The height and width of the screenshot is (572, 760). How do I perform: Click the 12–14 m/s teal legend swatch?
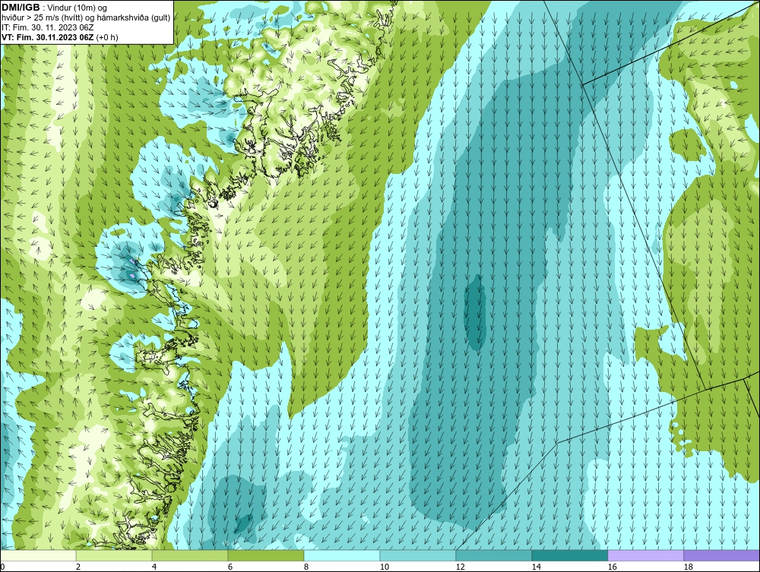coord(493,555)
